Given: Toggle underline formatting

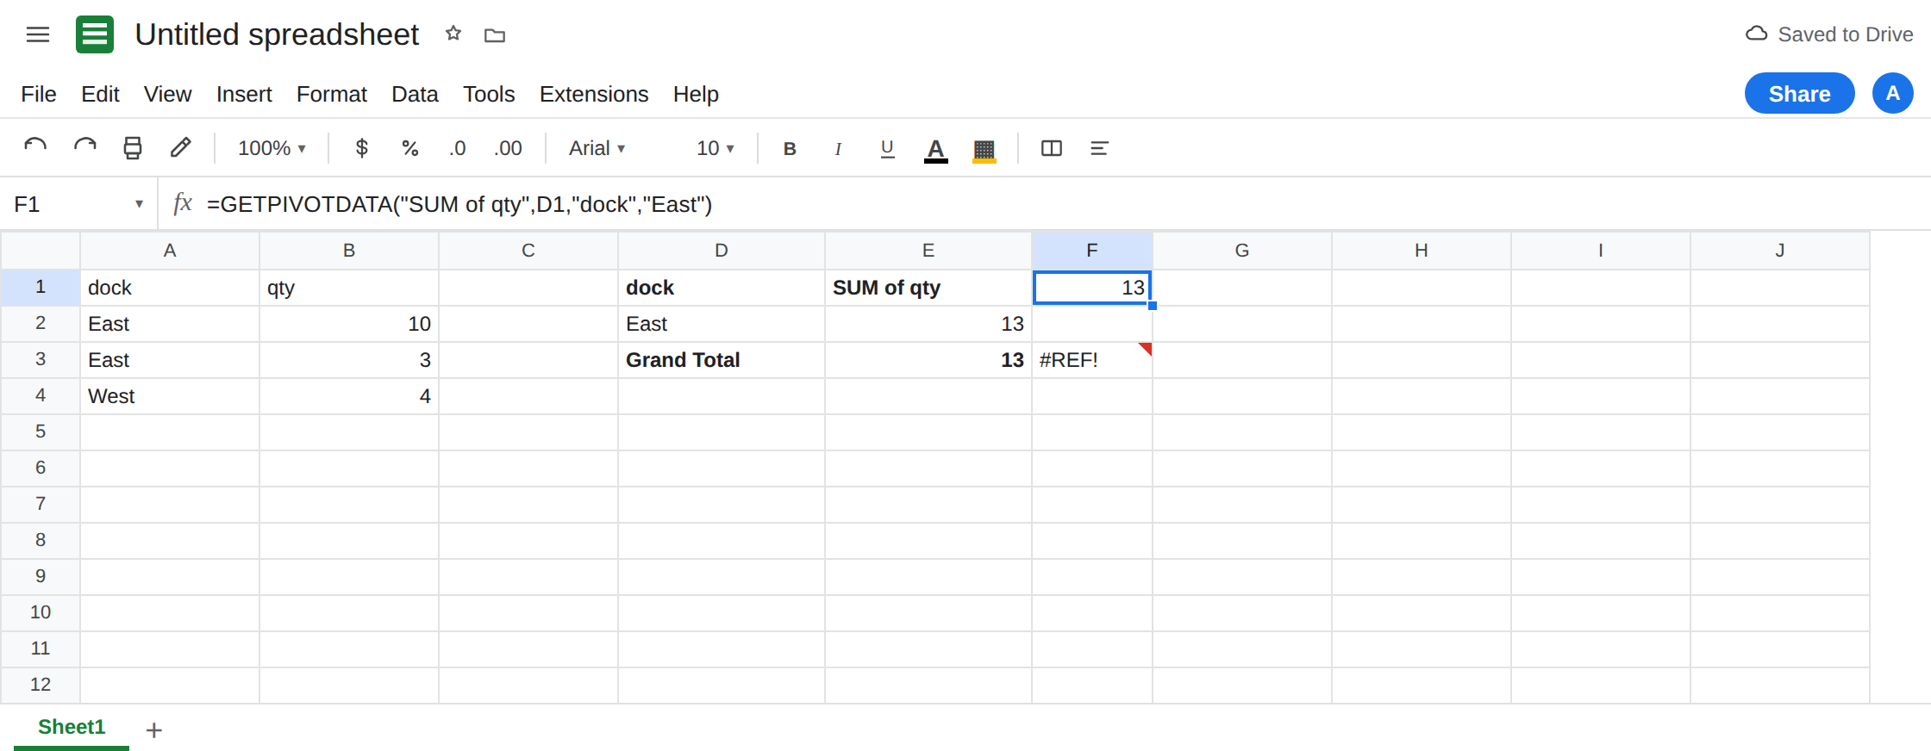Looking at the screenshot, I should click(887, 148).
